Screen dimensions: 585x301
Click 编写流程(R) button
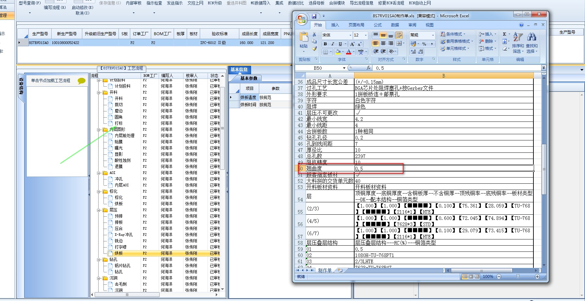55,7
